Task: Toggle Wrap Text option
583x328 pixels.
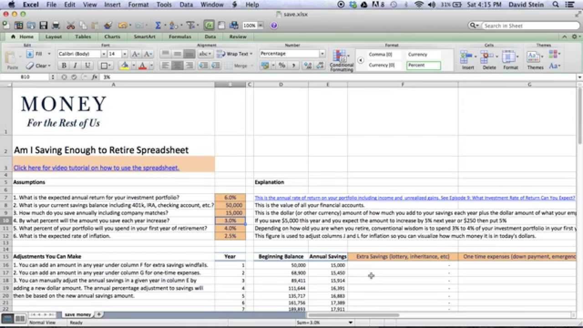Action: (234, 54)
